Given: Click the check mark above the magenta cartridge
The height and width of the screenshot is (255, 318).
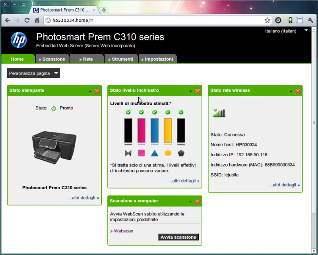Looking at the screenshot, I should click(x=142, y=112).
